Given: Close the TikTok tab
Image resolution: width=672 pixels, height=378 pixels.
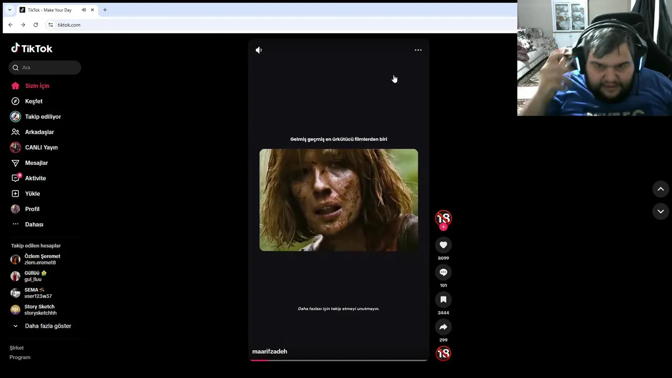Looking at the screenshot, I should click(x=92, y=10).
